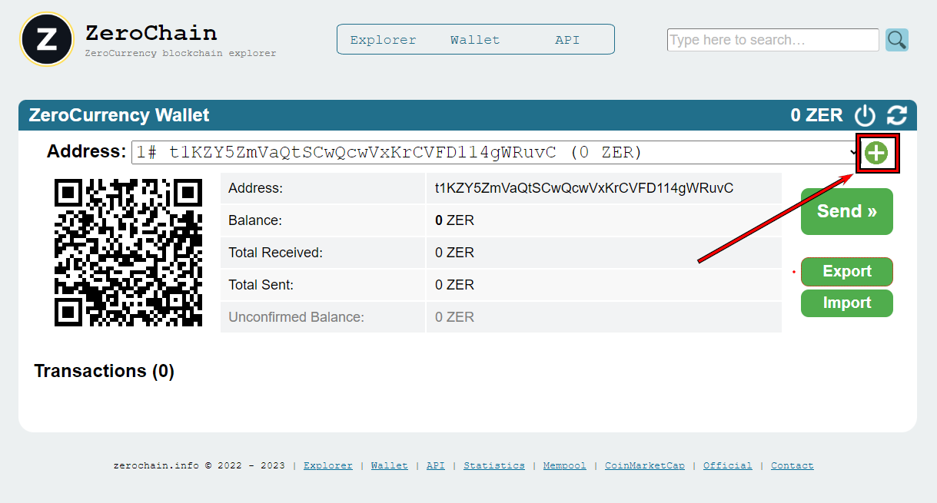Open the footer Explorer link

[x=328, y=465]
